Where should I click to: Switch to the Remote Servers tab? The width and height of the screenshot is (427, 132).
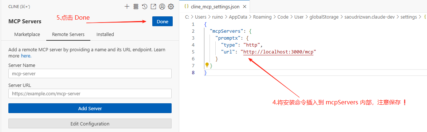[x=68, y=35]
